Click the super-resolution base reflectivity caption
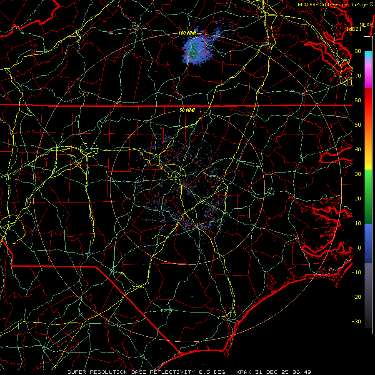 189,372
